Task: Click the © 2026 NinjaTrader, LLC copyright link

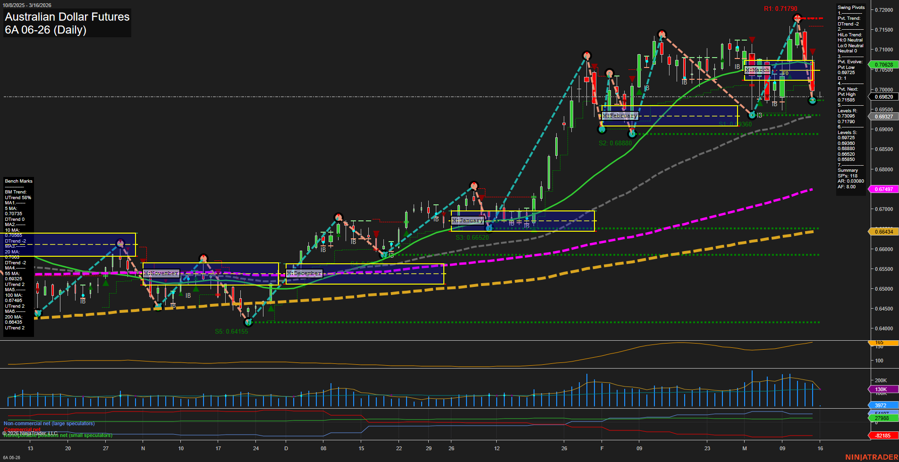Action: [30, 432]
